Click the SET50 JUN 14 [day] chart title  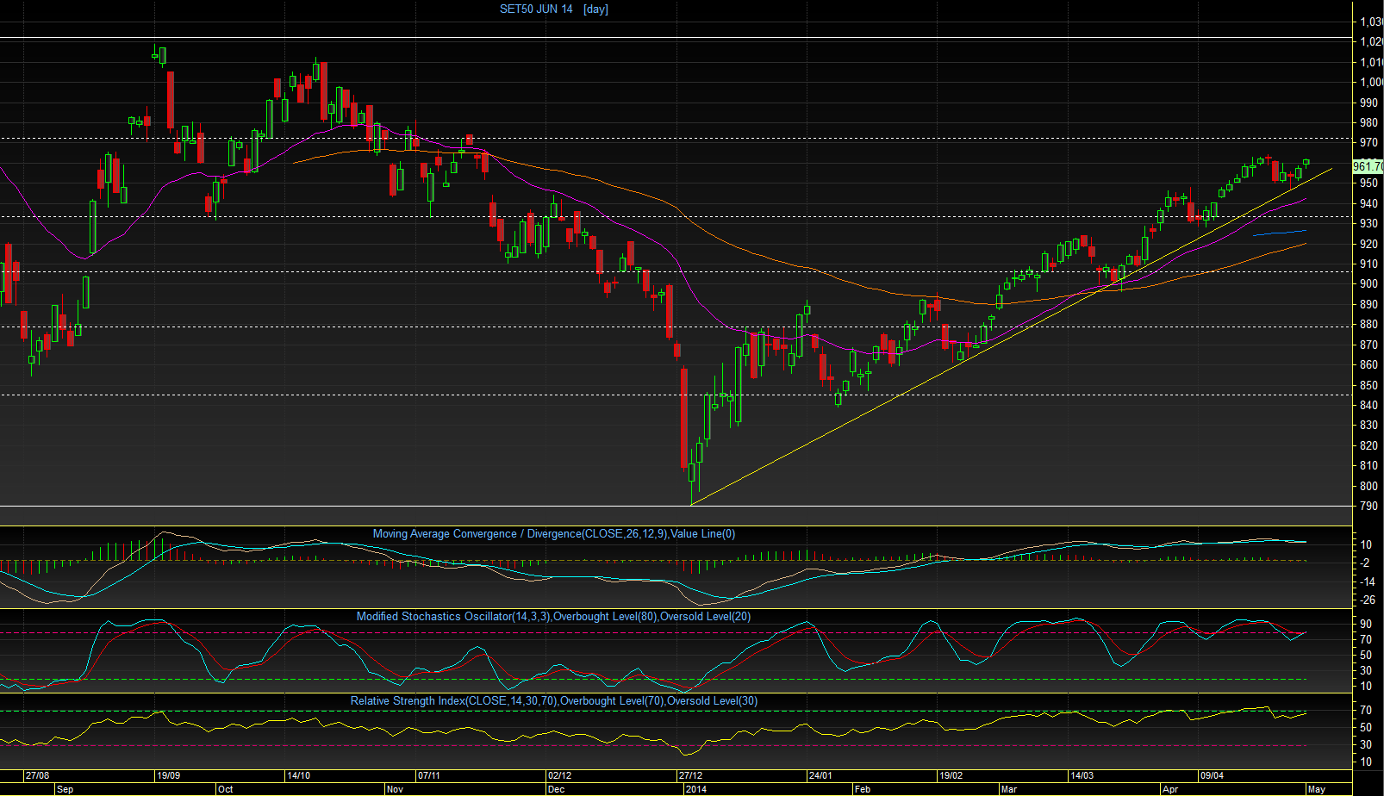pos(554,9)
